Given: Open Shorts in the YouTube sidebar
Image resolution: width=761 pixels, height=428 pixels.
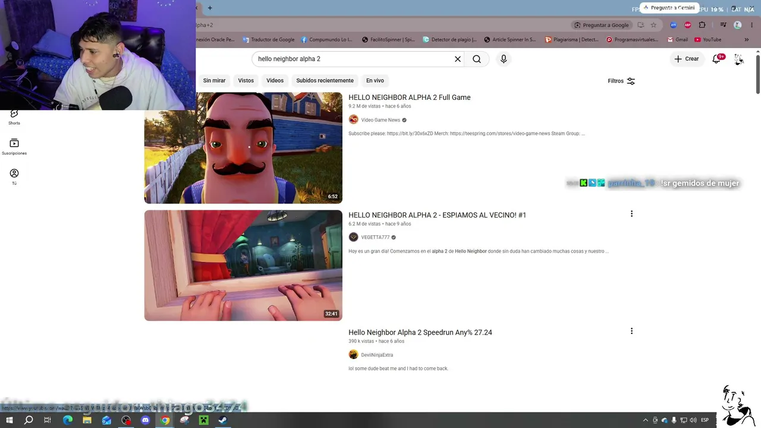Looking at the screenshot, I should 14,117.
